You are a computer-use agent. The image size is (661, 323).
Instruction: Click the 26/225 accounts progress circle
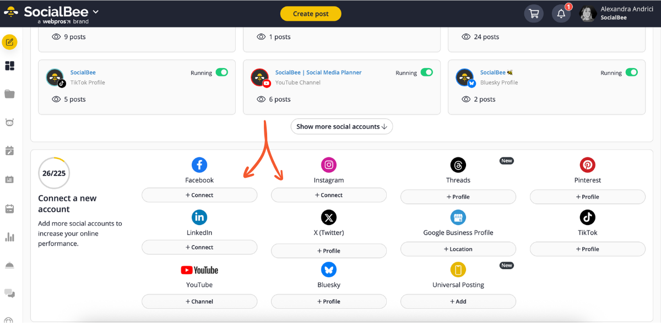coord(54,173)
